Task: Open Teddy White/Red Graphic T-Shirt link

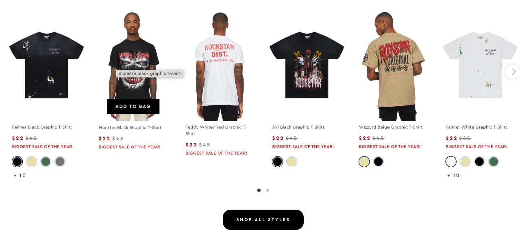Action: pos(216,130)
